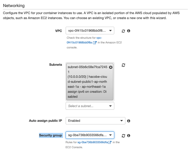Open the vpc-0f415c01968bb0f8a link
Image resolution: width=189 pixels, height=152 pixels.
(79, 43)
